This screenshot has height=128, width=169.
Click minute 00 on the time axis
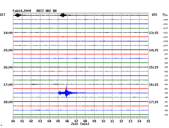pos(13,121)
